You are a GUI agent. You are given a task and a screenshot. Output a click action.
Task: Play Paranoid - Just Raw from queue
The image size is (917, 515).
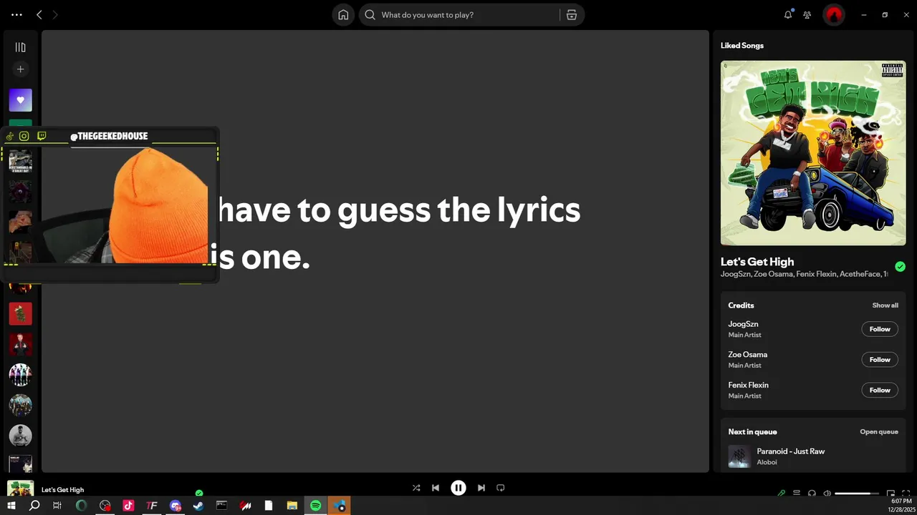point(791,451)
